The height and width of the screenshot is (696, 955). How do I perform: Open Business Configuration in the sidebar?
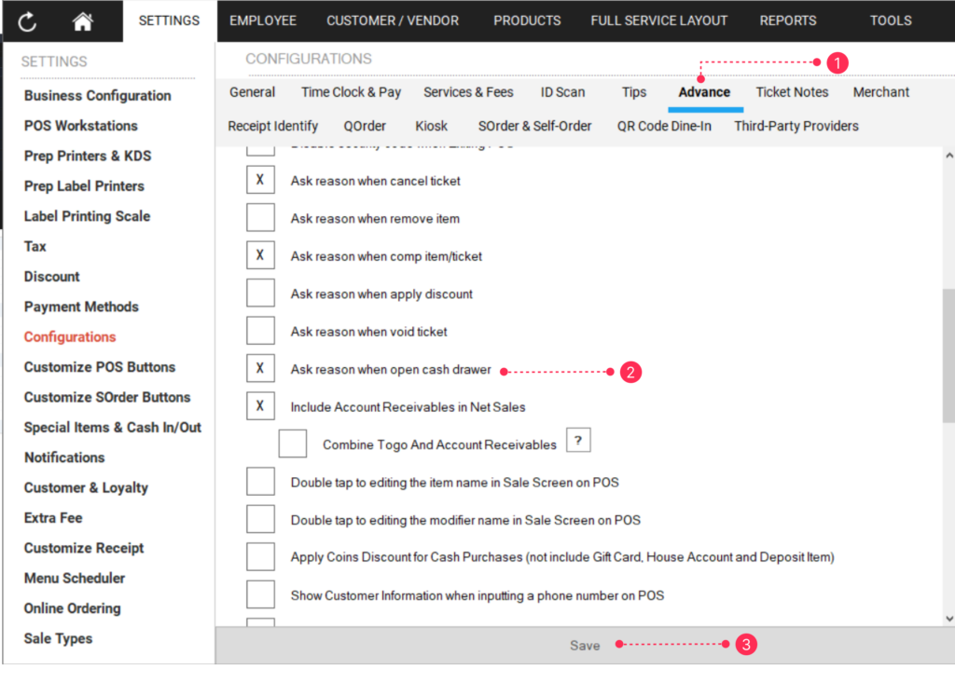pyautogui.click(x=97, y=96)
